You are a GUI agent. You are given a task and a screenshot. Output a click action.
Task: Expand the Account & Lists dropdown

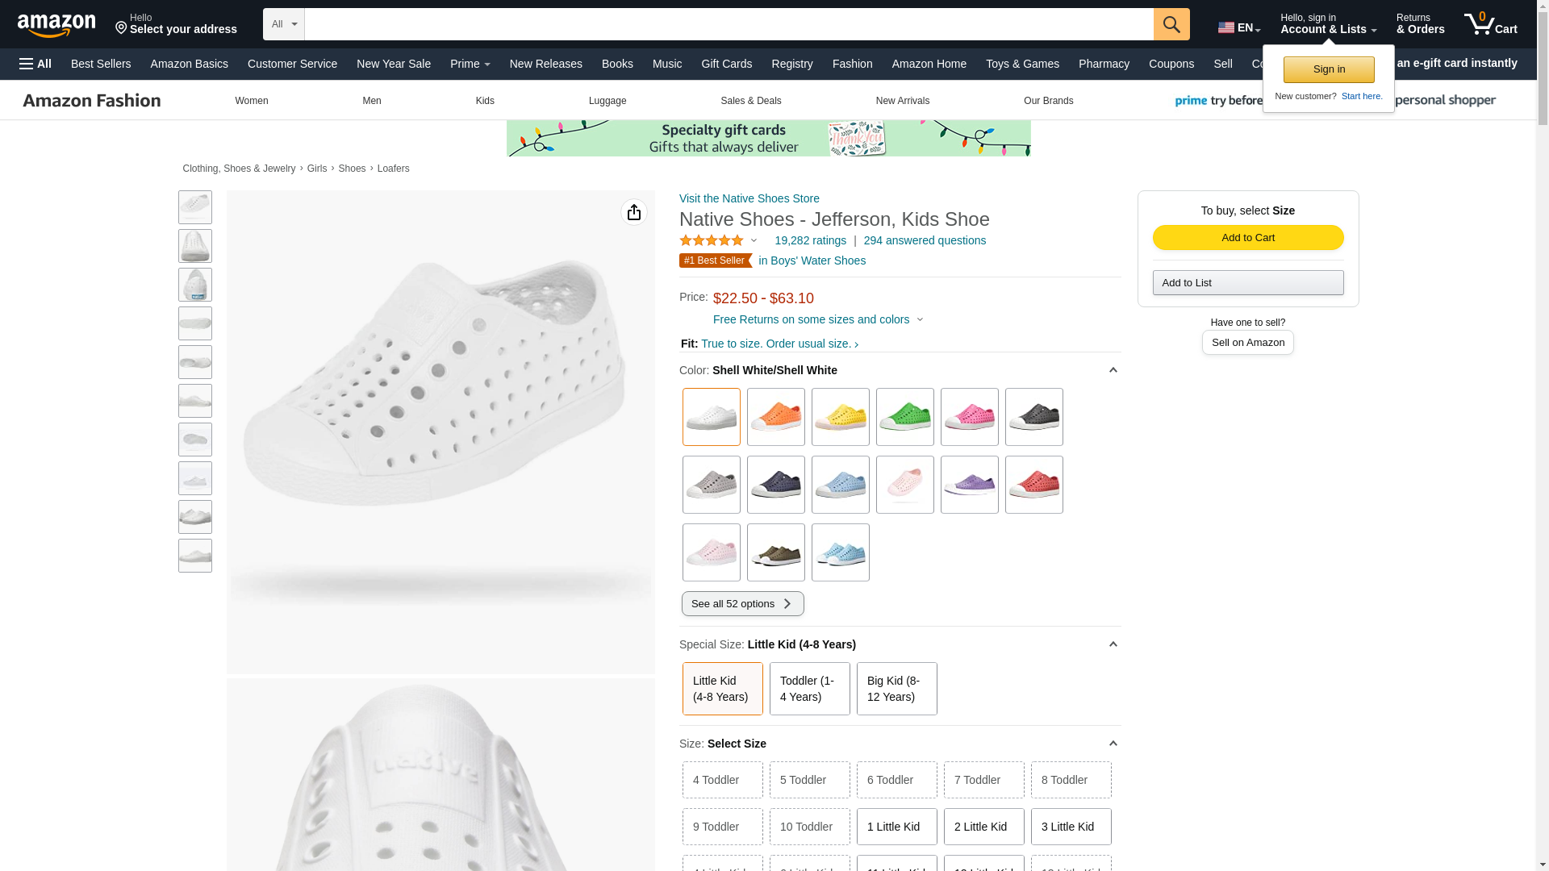[1328, 24]
